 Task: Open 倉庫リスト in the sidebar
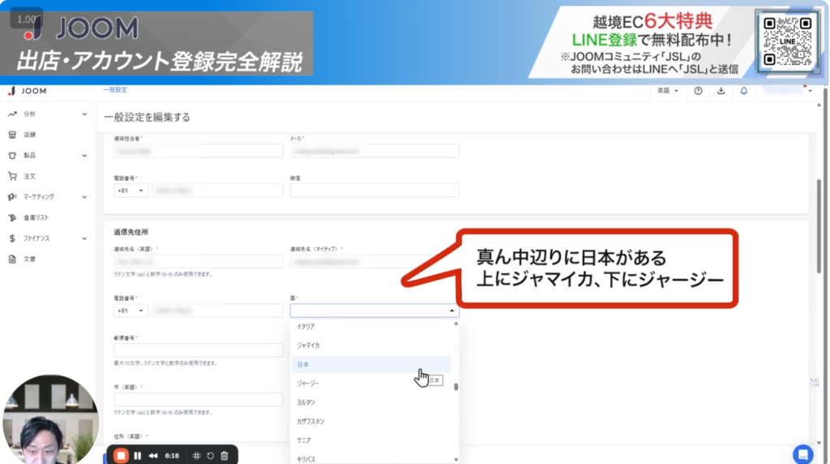tap(36, 217)
